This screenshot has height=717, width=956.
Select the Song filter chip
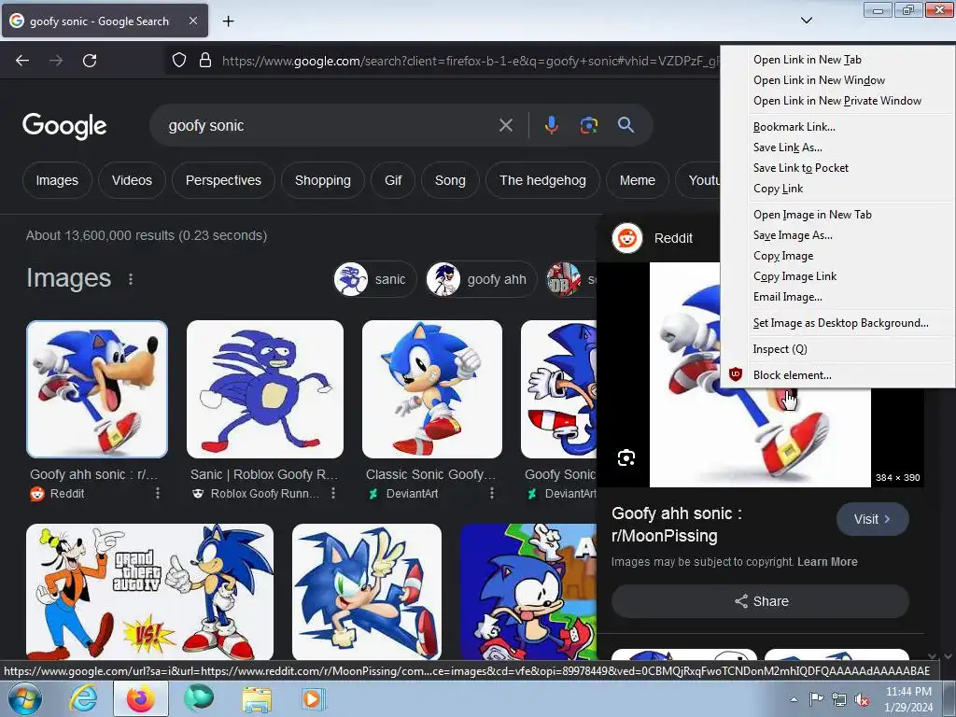(450, 180)
